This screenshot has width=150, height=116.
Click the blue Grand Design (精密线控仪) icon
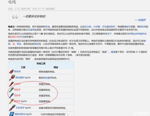pos(12,114)
